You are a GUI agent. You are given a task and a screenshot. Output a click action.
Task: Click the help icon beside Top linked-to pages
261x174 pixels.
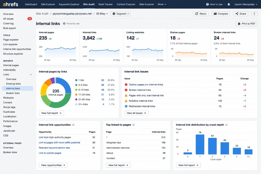pos(134,125)
